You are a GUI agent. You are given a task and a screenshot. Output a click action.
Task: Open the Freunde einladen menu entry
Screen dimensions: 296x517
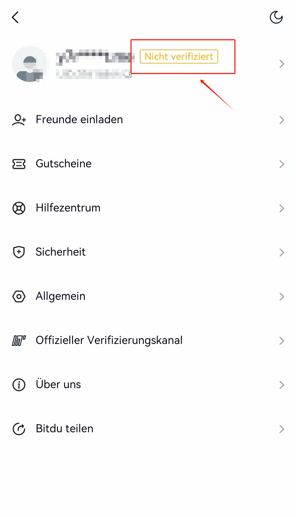(148, 120)
